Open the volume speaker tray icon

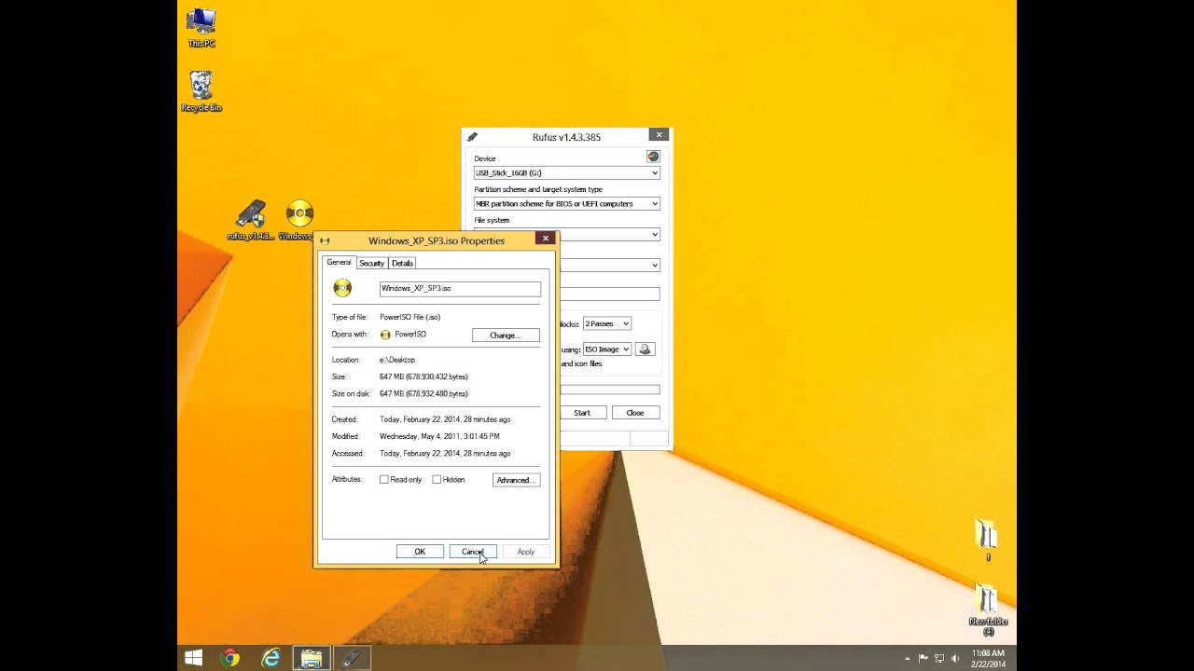[x=955, y=658]
